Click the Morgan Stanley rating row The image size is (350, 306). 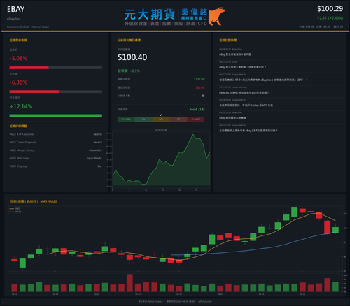(x=56, y=150)
